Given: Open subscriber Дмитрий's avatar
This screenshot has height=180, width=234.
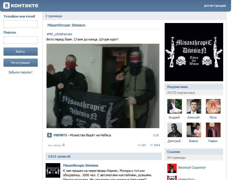Looking at the screenshot, I should pos(175,130).
